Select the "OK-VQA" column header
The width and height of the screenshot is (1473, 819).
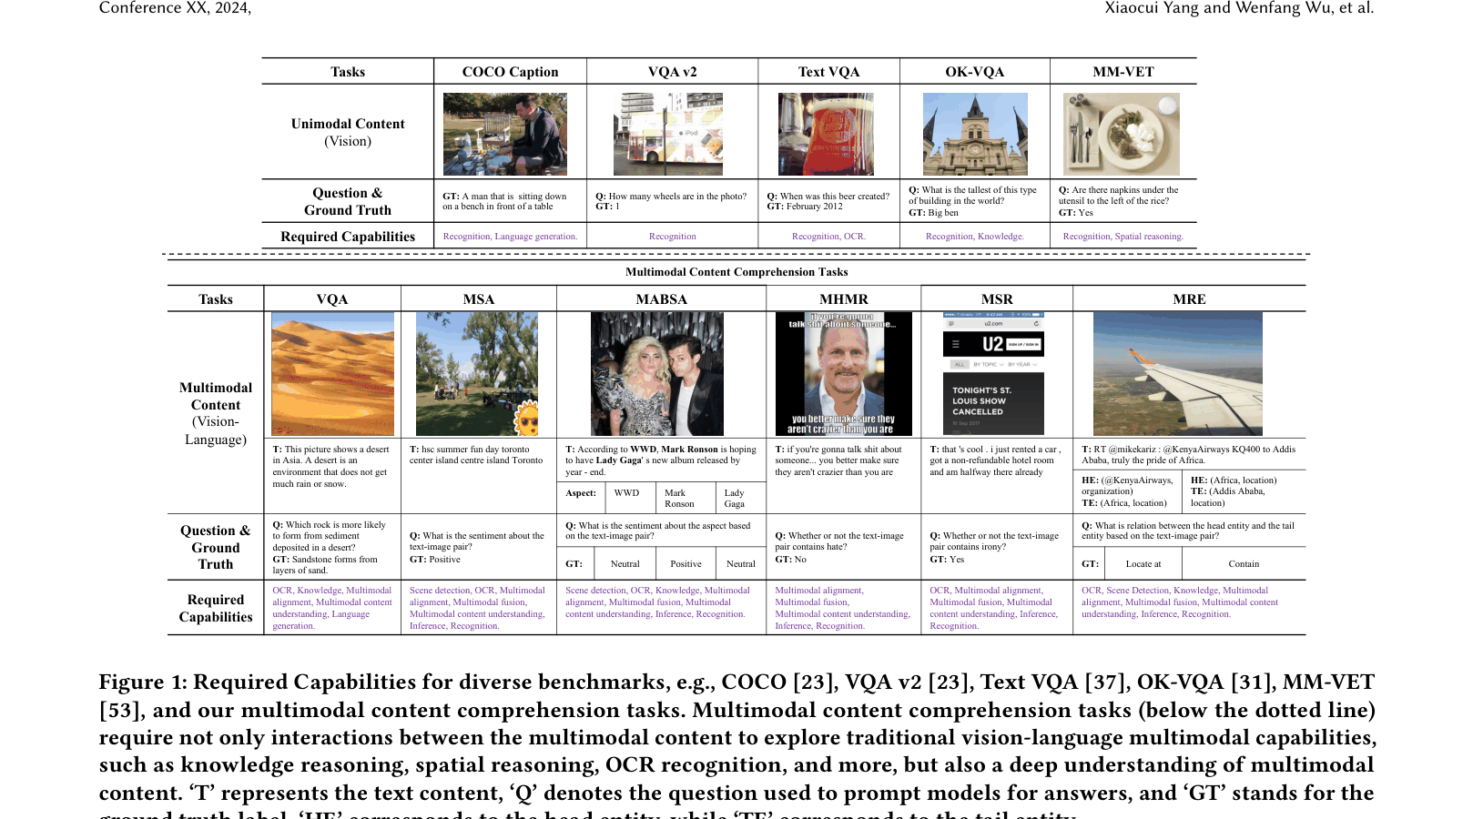(x=974, y=72)
